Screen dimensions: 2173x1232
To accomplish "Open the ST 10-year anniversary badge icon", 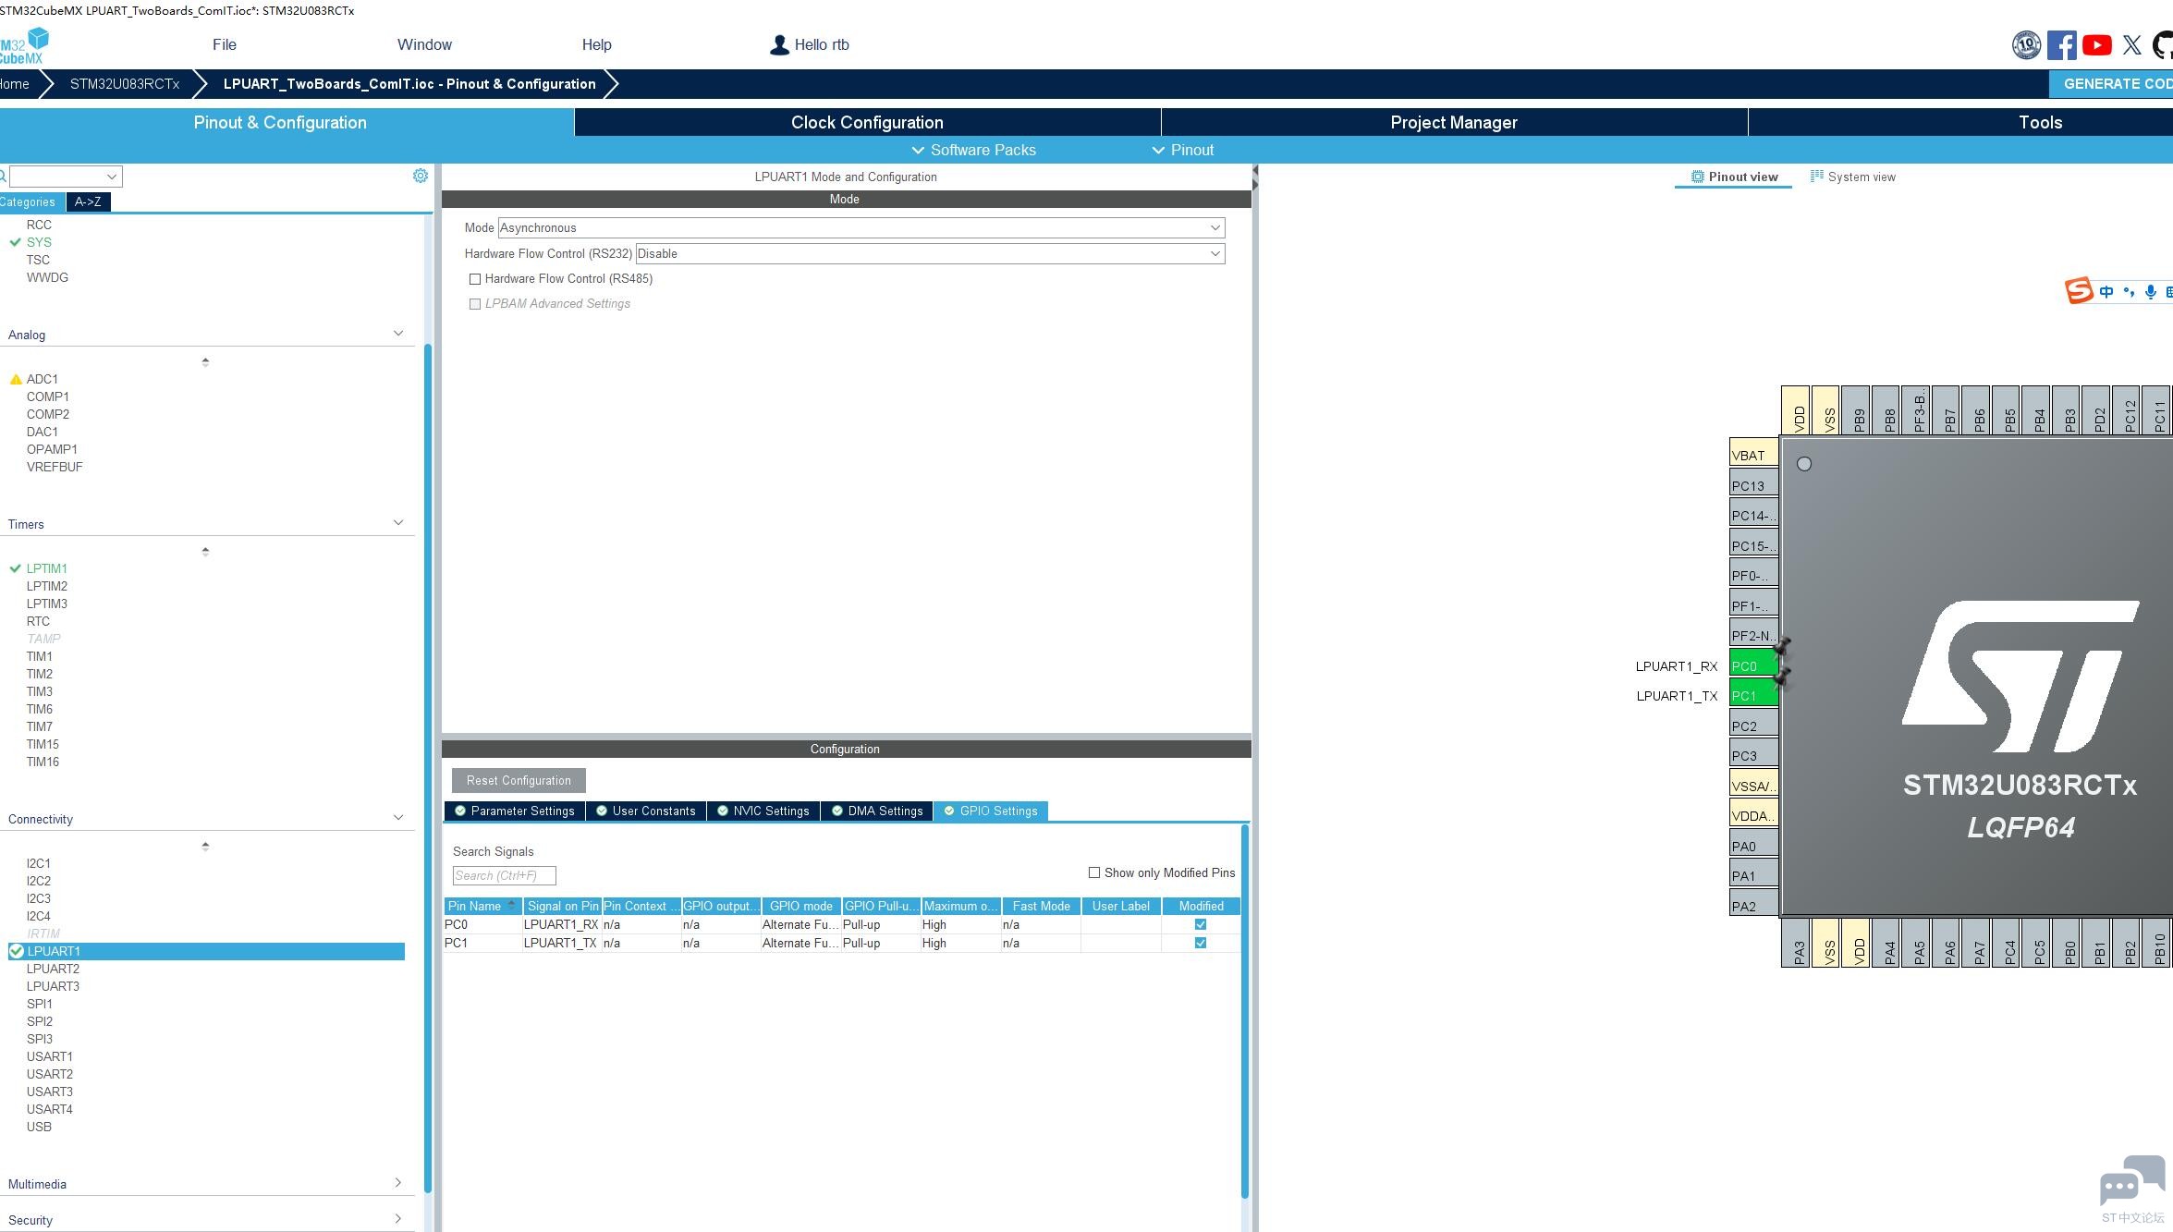I will click(2026, 44).
